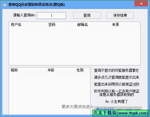
Task: Sort by the 用户名 column header
Action: pyautogui.click(x=28, y=24)
